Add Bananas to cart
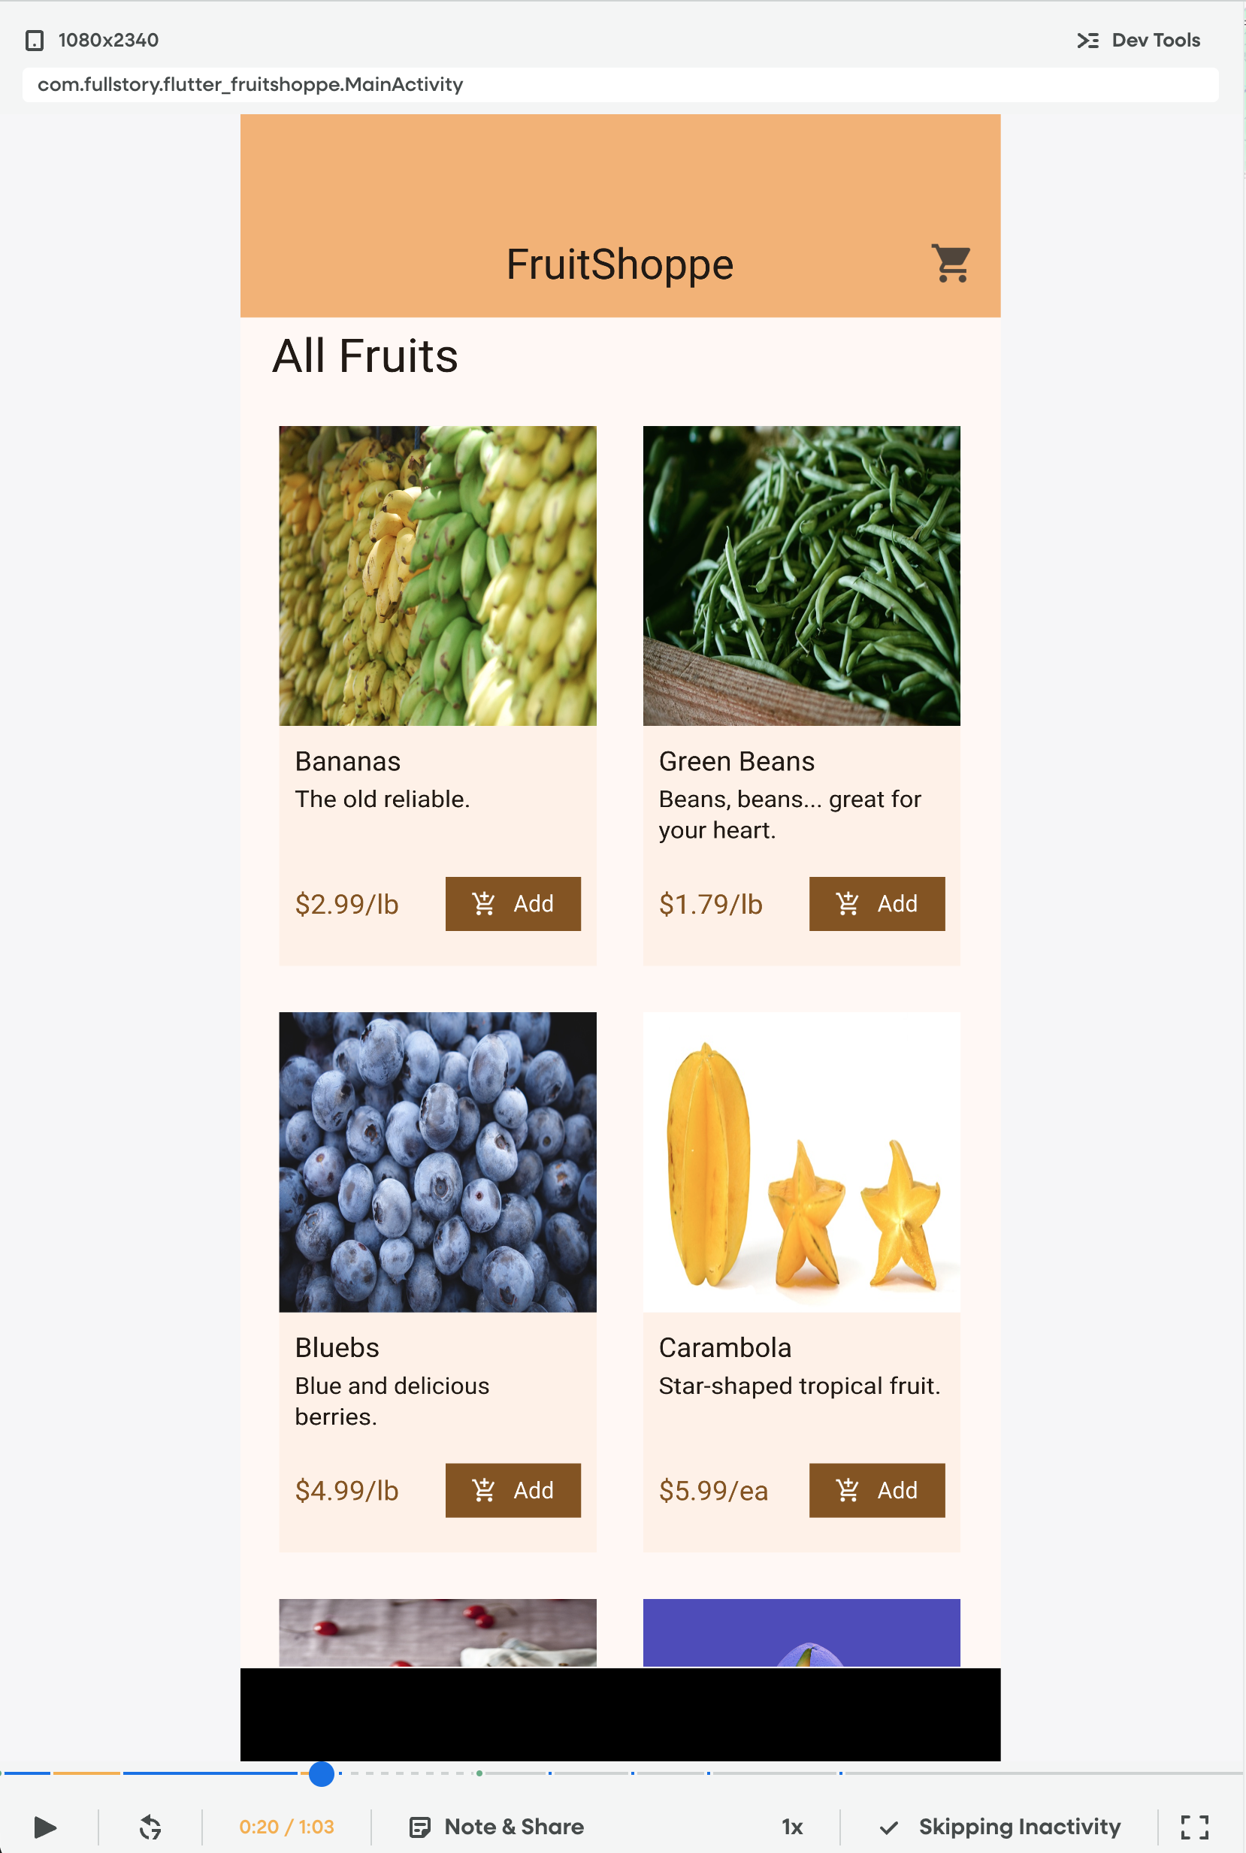1246x1853 pixels. click(513, 903)
